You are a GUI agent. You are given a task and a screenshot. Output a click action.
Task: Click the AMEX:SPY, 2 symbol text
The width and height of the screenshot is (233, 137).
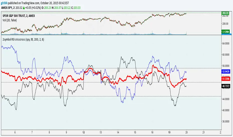tap(8, 8)
